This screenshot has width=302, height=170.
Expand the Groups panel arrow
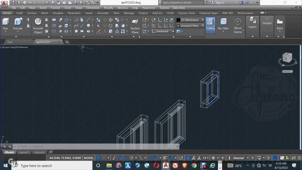267,36
